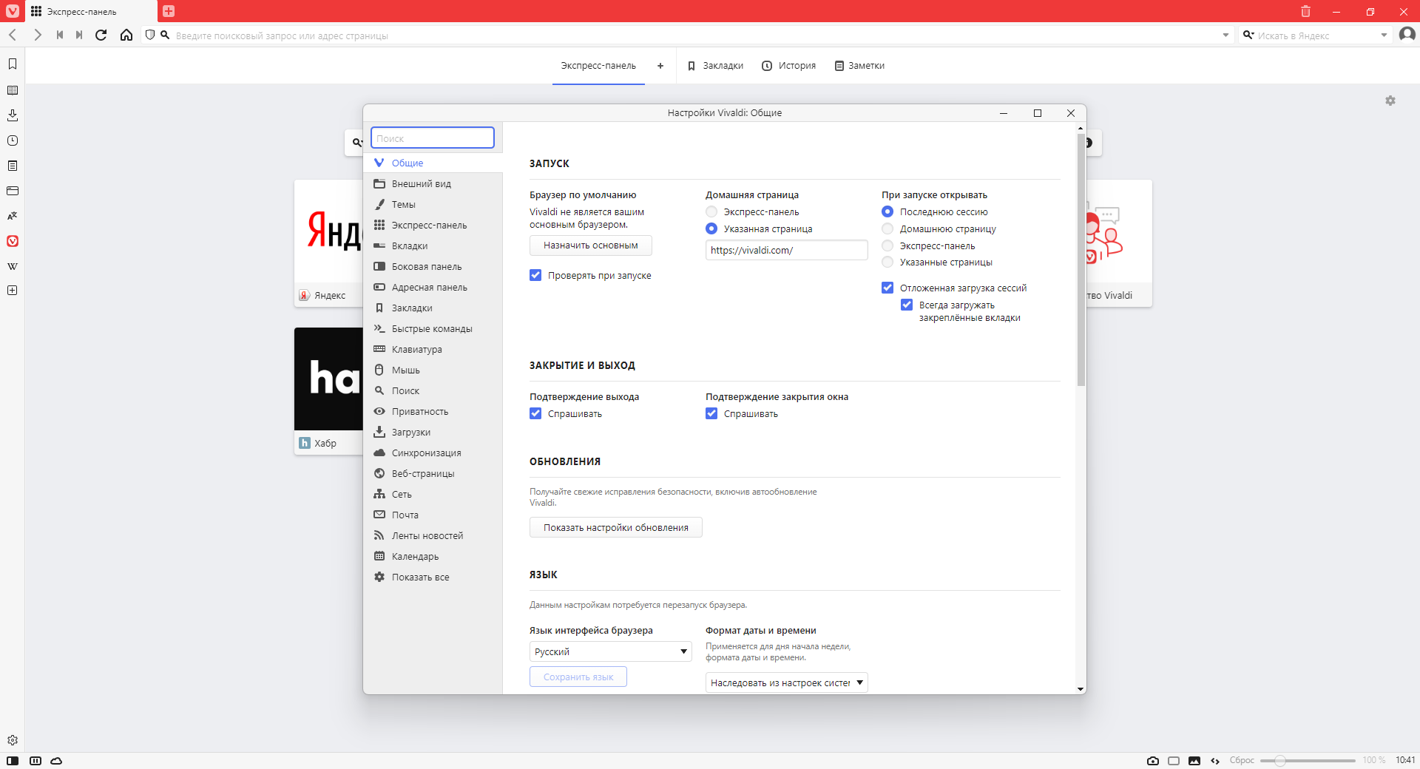Click 'Назначить основным' button
The image size is (1420, 769).
(x=590, y=245)
